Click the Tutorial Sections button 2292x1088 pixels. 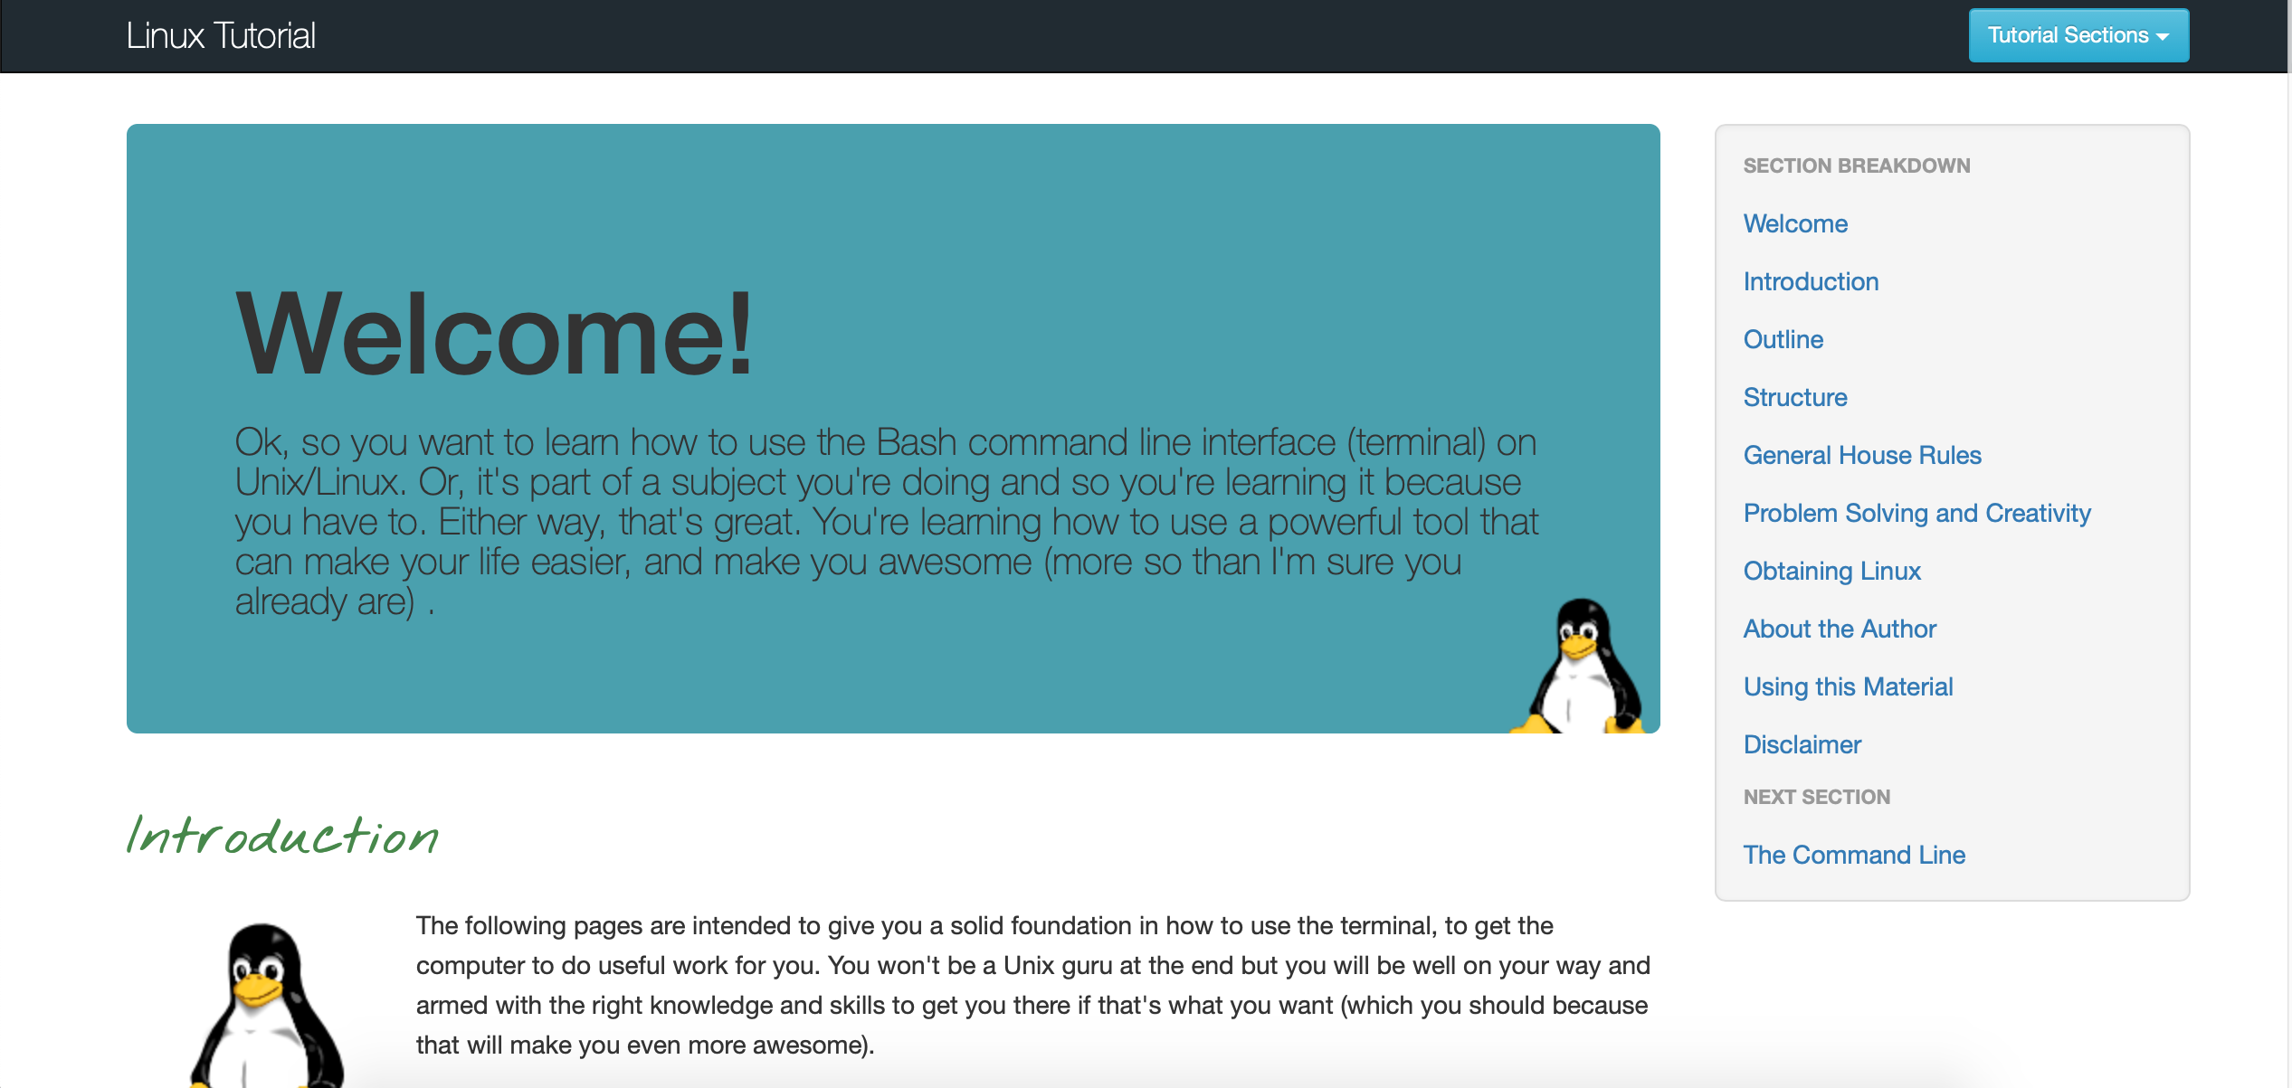click(2078, 35)
